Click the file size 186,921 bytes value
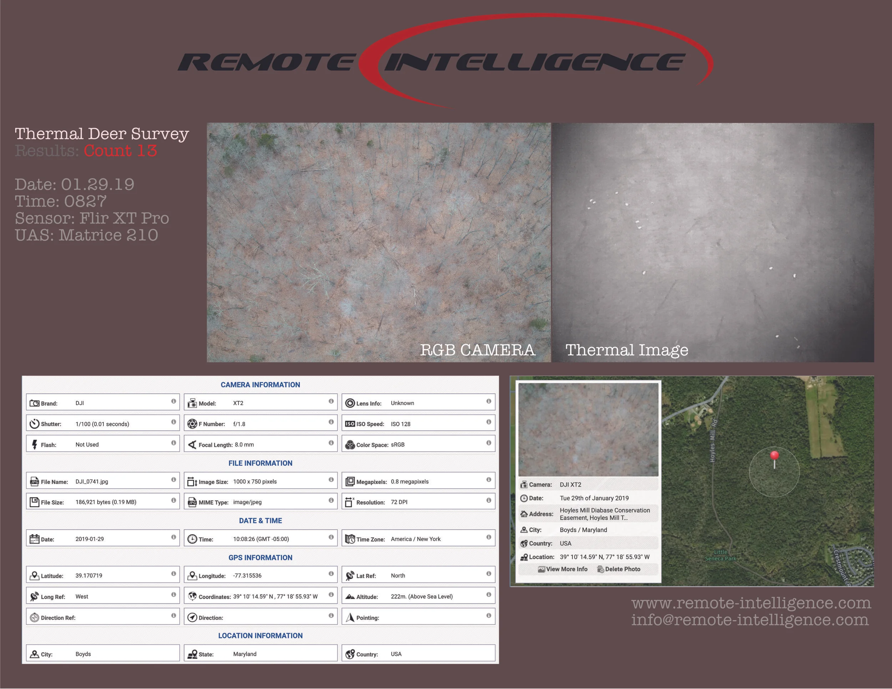This screenshot has height=689, width=892. point(106,502)
